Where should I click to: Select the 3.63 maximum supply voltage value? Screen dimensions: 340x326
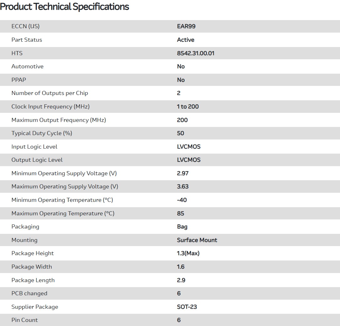183,187
